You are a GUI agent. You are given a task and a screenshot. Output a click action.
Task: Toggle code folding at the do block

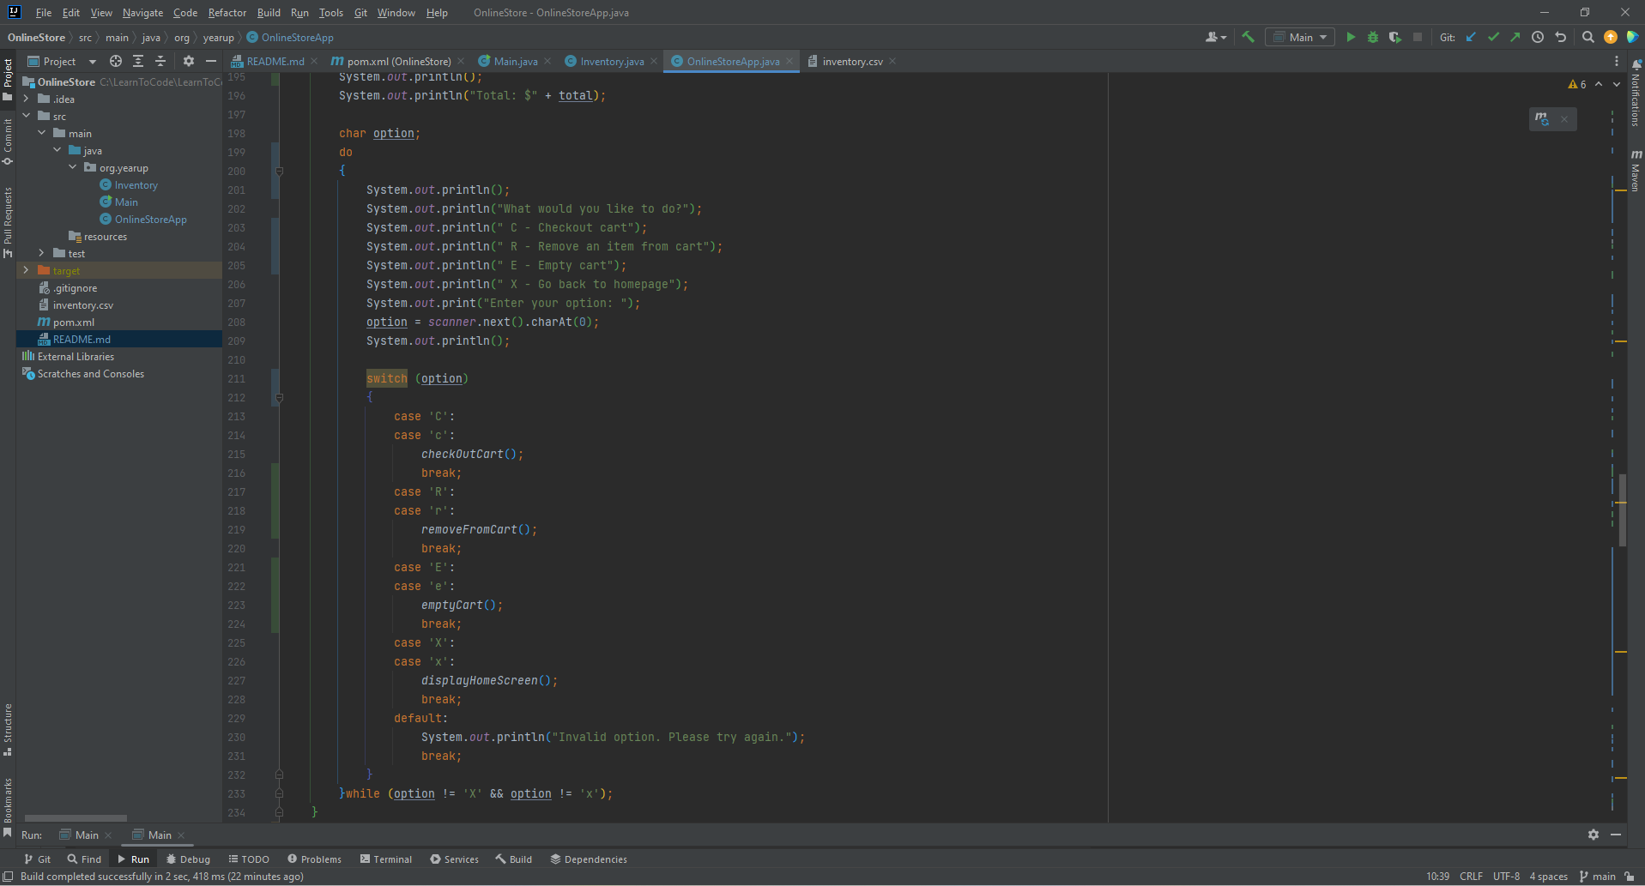[279, 171]
